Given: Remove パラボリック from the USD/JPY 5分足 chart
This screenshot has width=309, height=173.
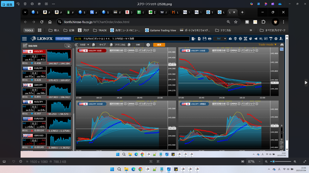Looking at the screenshot, I should [154, 50].
